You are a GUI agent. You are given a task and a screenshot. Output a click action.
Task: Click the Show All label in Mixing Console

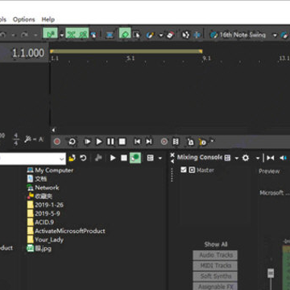[x=216, y=244]
